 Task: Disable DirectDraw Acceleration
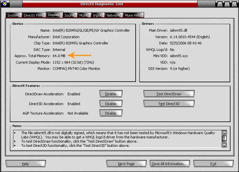coord(111,94)
